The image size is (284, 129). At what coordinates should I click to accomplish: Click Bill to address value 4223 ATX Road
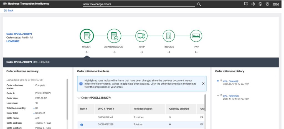point(43,123)
